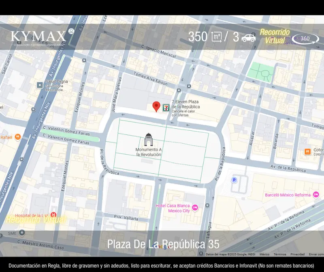Click the Recorrido Virtual label over Hospital de la Luz

pos(36,219)
